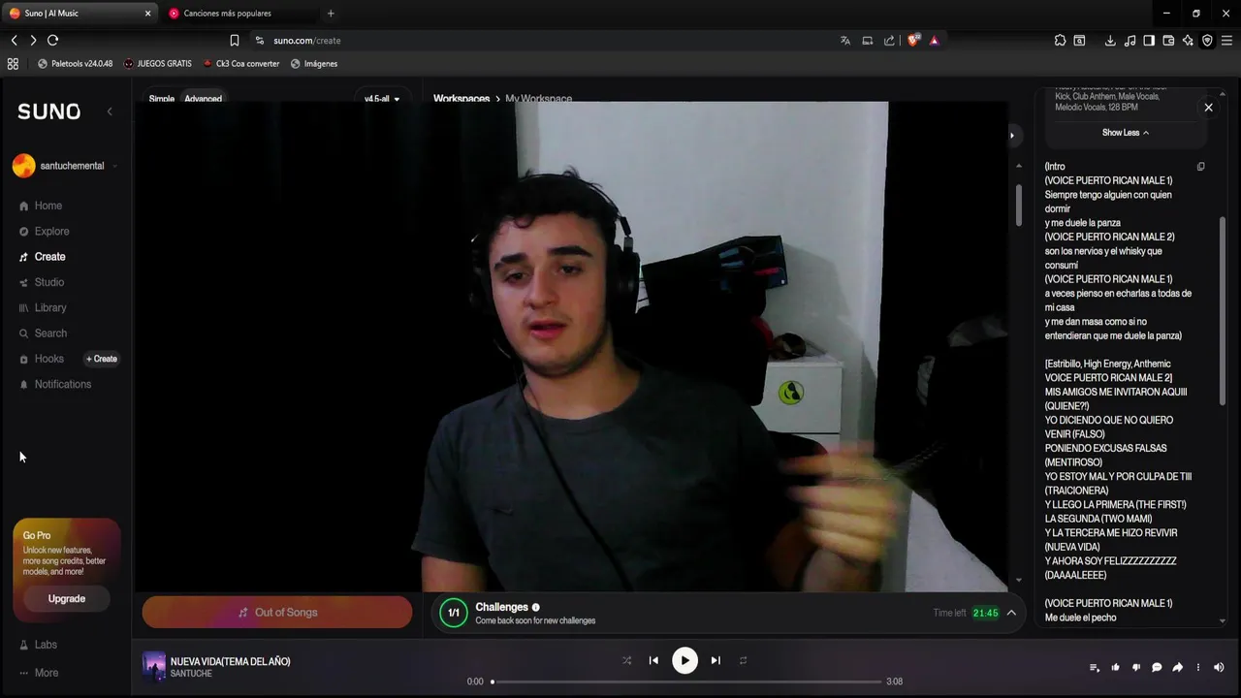The height and width of the screenshot is (698, 1241).
Task: Toggle repeat in the player bar
Action: coord(743,660)
